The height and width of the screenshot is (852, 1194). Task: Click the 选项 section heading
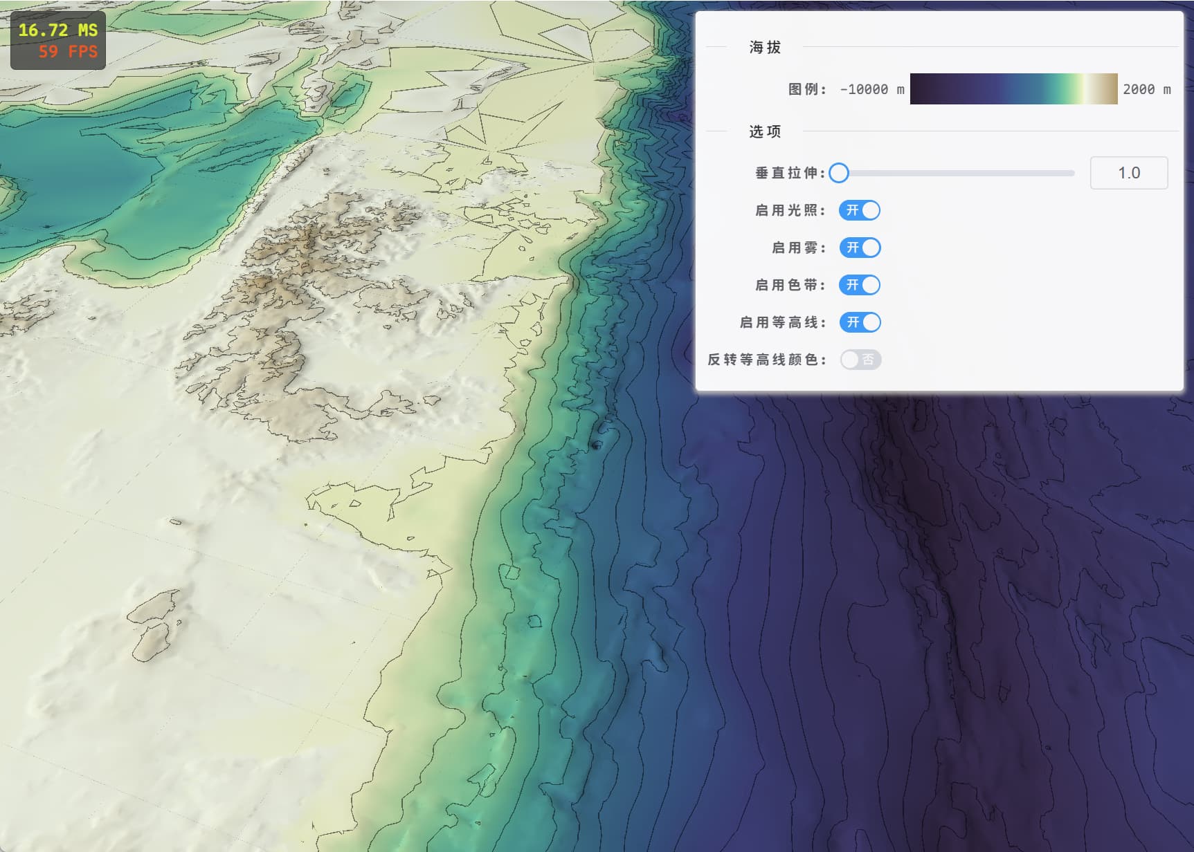click(x=765, y=131)
